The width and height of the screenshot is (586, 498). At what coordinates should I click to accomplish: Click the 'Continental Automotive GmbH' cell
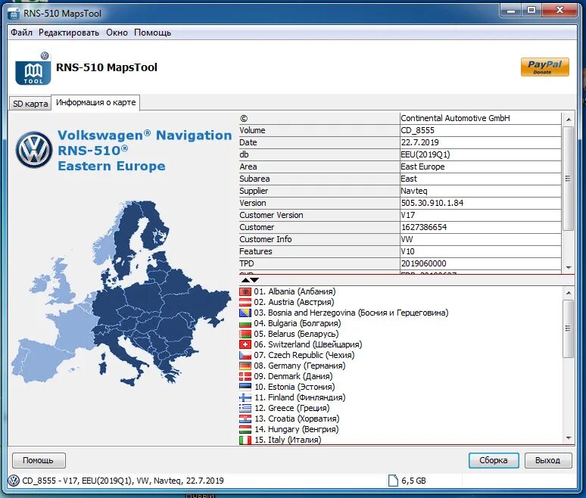[x=480, y=118]
